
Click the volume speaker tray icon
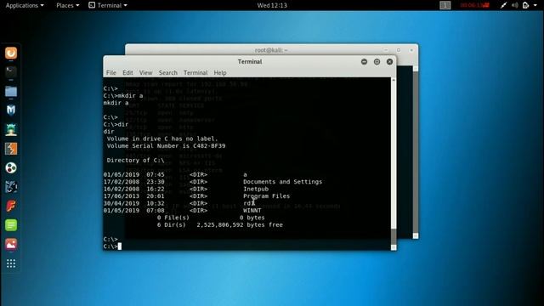515,5
